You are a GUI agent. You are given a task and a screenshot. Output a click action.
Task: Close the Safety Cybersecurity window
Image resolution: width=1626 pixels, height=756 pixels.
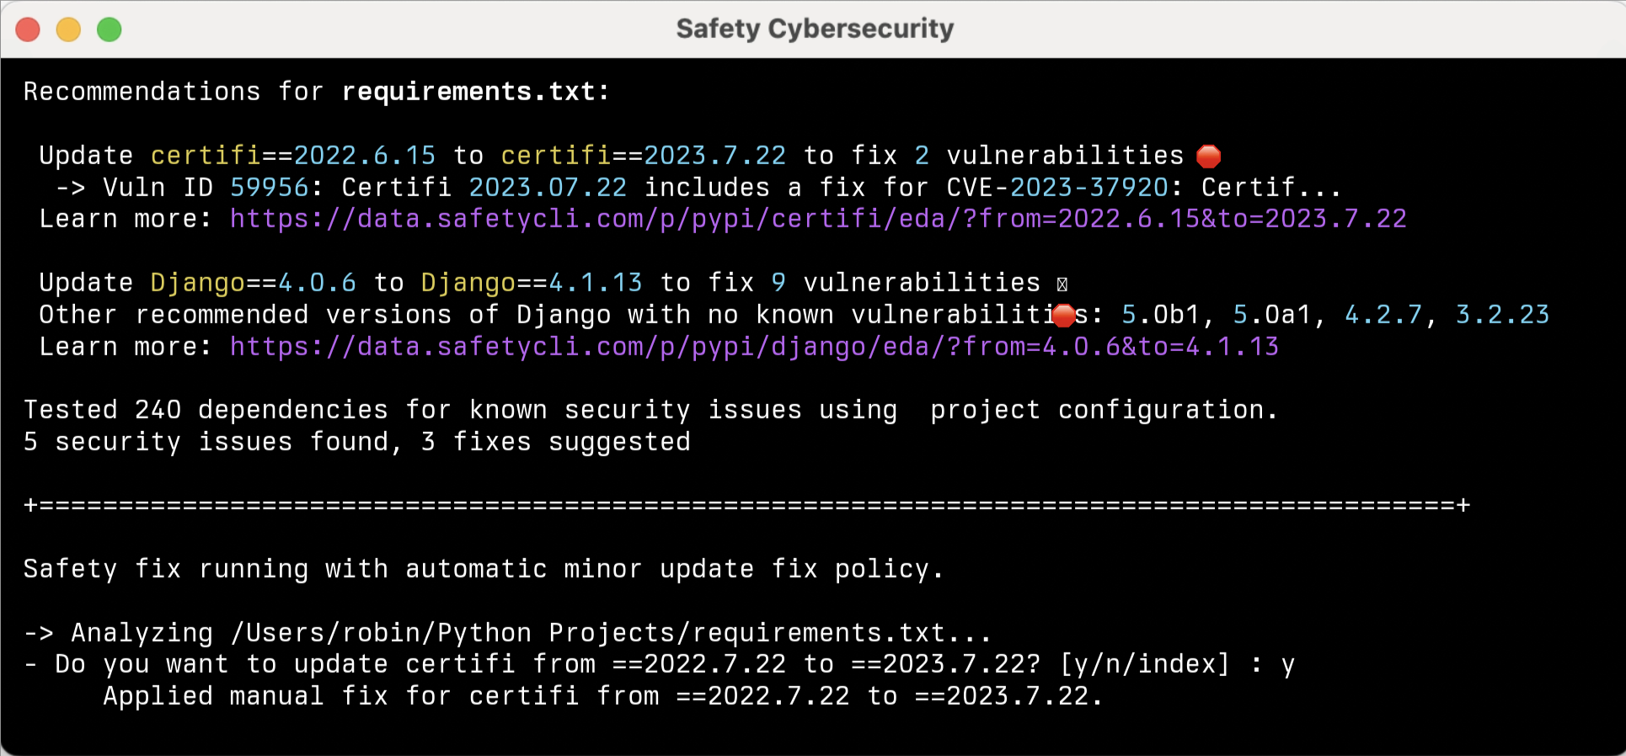[x=28, y=30]
